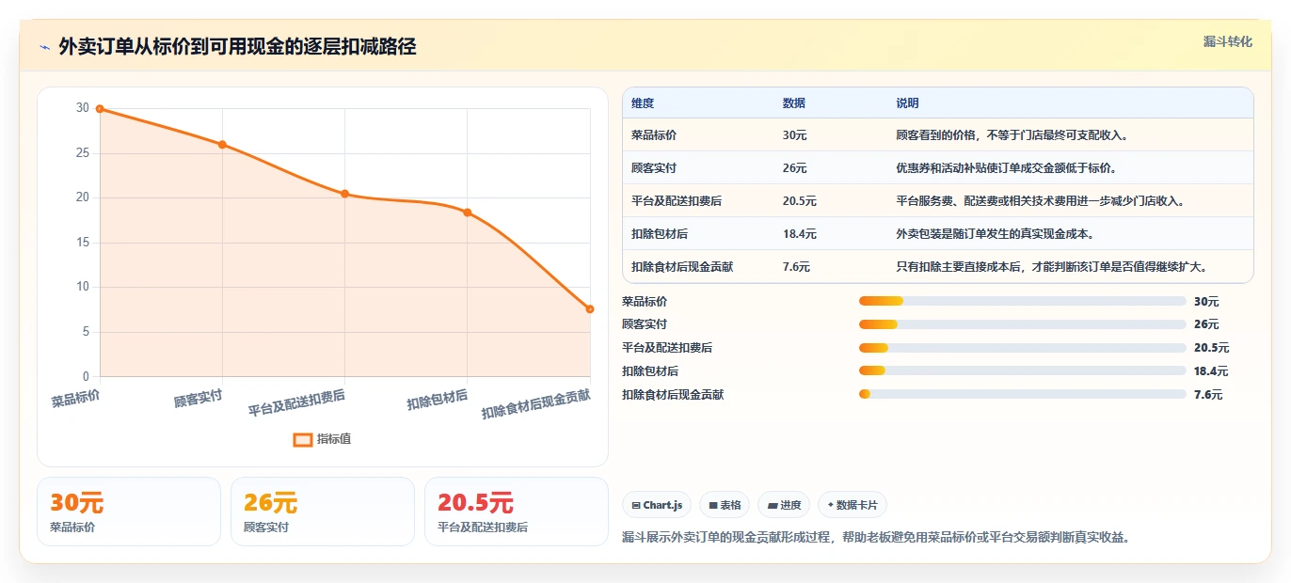This screenshot has width=1291, height=583.
Task: Click the chart point for 顾客实付
Action: pyautogui.click(x=222, y=145)
